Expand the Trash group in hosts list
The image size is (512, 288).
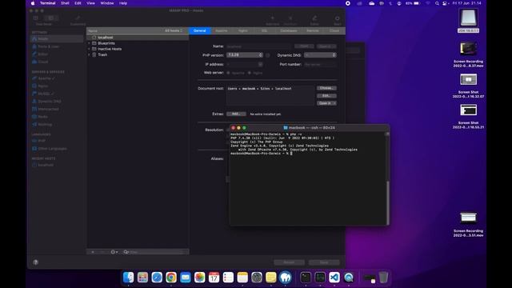click(89, 55)
